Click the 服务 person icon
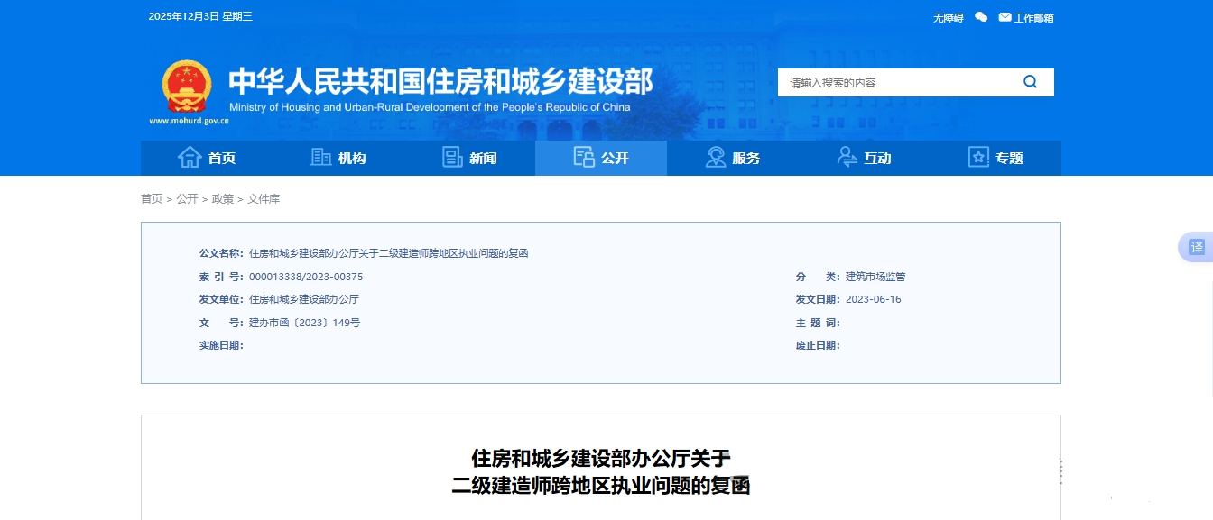 click(716, 158)
